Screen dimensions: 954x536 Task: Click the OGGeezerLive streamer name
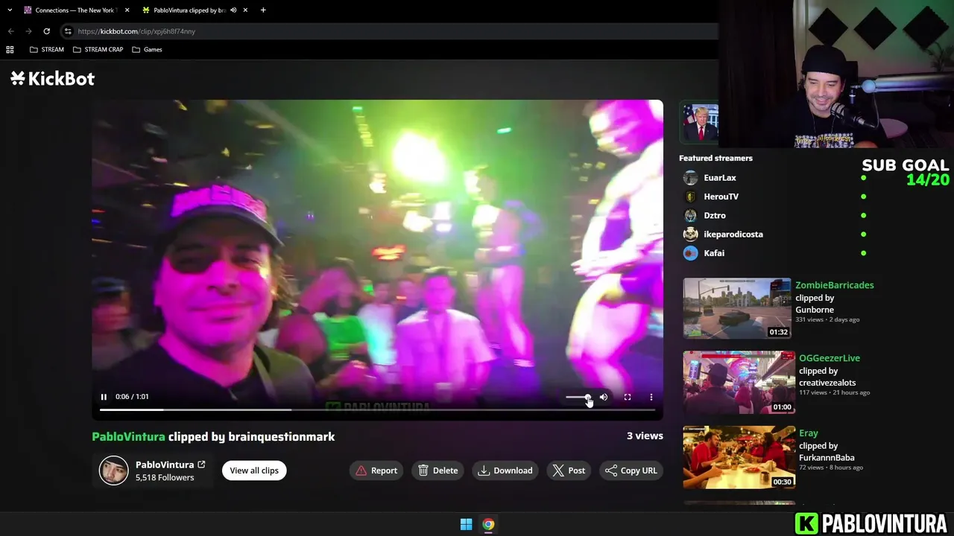pos(829,358)
